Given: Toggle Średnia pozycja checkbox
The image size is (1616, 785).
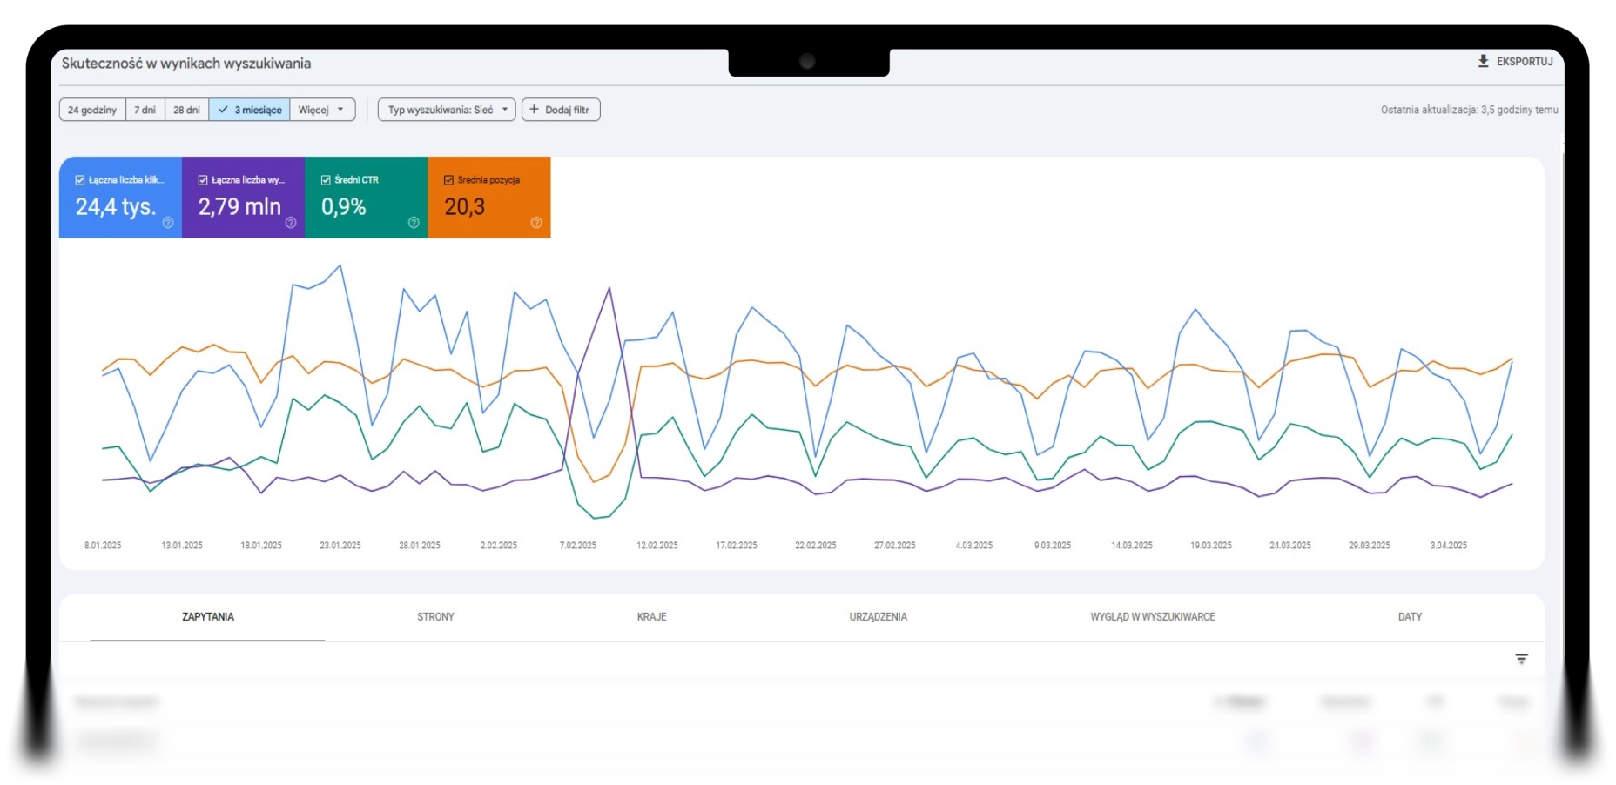Looking at the screenshot, I should pos(448,180).
